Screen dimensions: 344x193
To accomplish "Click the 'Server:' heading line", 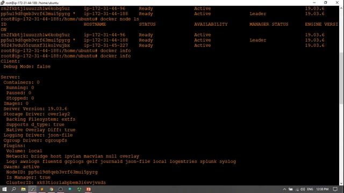I will (x=10, y=77).
